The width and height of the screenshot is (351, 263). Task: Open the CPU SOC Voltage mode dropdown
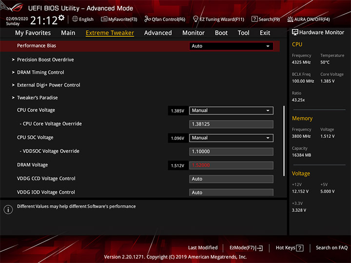pos(231,138)
